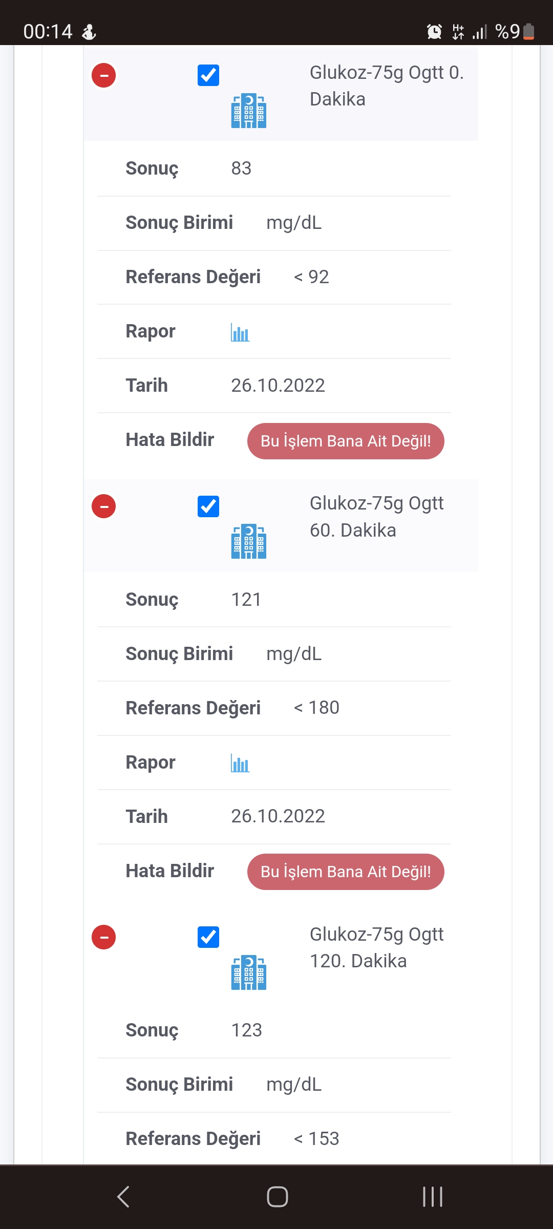Tap hospital icon for 60. Dakika test
553x1229 pixels.
249,541
